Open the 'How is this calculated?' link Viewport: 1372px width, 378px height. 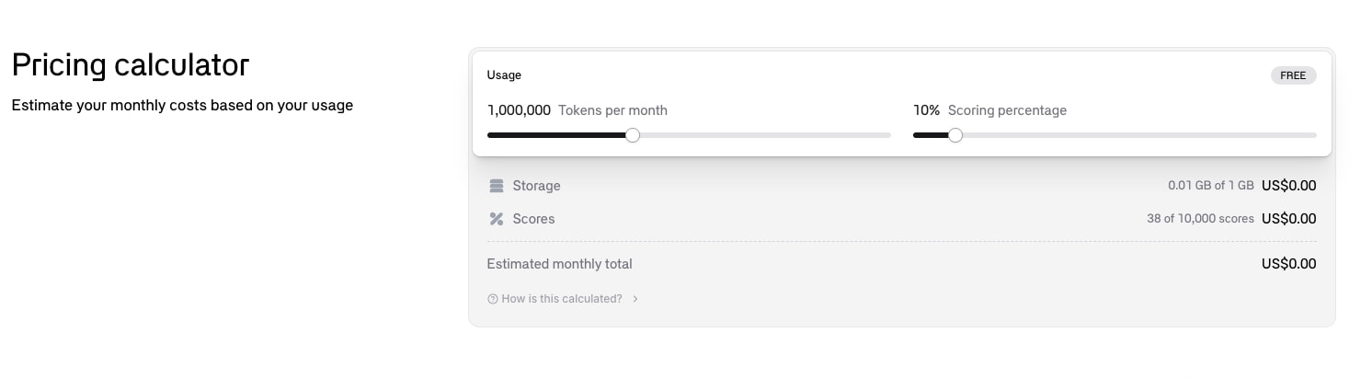tap(562, 299)
